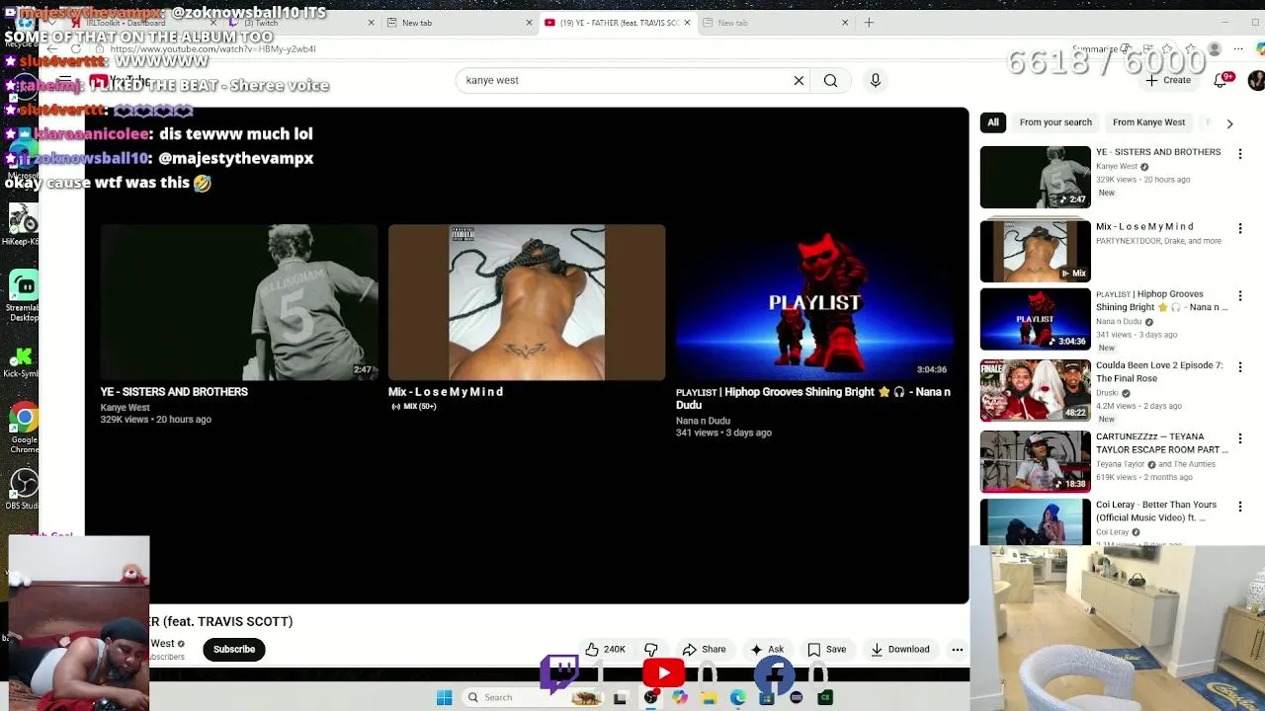Expand next filter chips with right chevron
This screenshot has height=711, width=1265.
(1229, 123)
